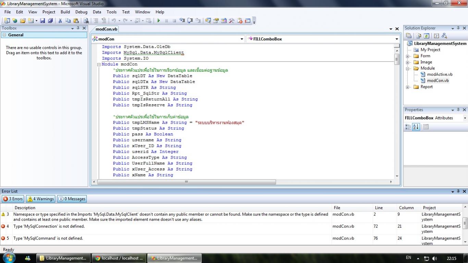Open the Project menu
468x263 pixels.
pyautogui.click(x=49, y=12)
